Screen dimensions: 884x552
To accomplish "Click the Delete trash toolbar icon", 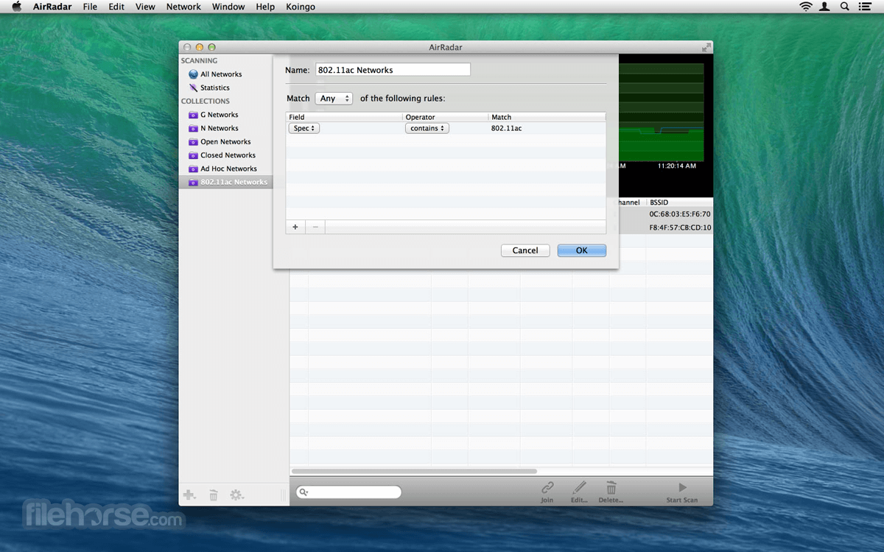I will pyautogui.click(x=611, y=488).
